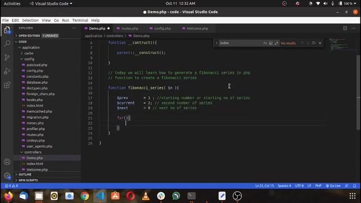Change indentation via Spaces: 4
361x203 pixels.
coord(284,186)
